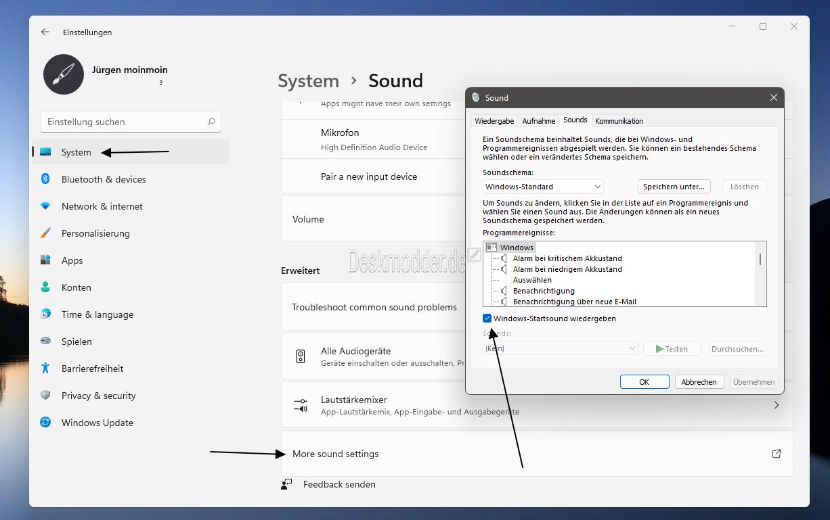Open the Apps icon in the sidebar
The height and width of the screenshot is (520, 830).
coord(45,260)
